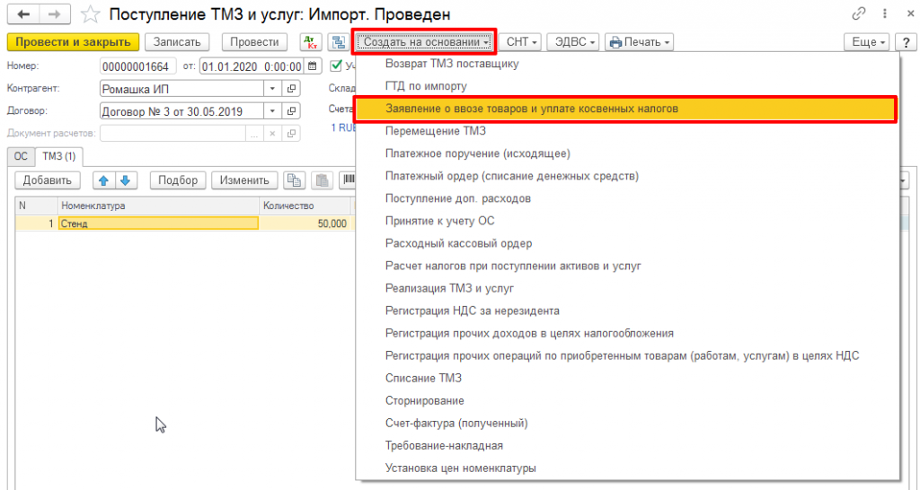Select Заявление о ввозе товаров и уплате косвенных налогов

pyautogui.click(x=626, y=109)
